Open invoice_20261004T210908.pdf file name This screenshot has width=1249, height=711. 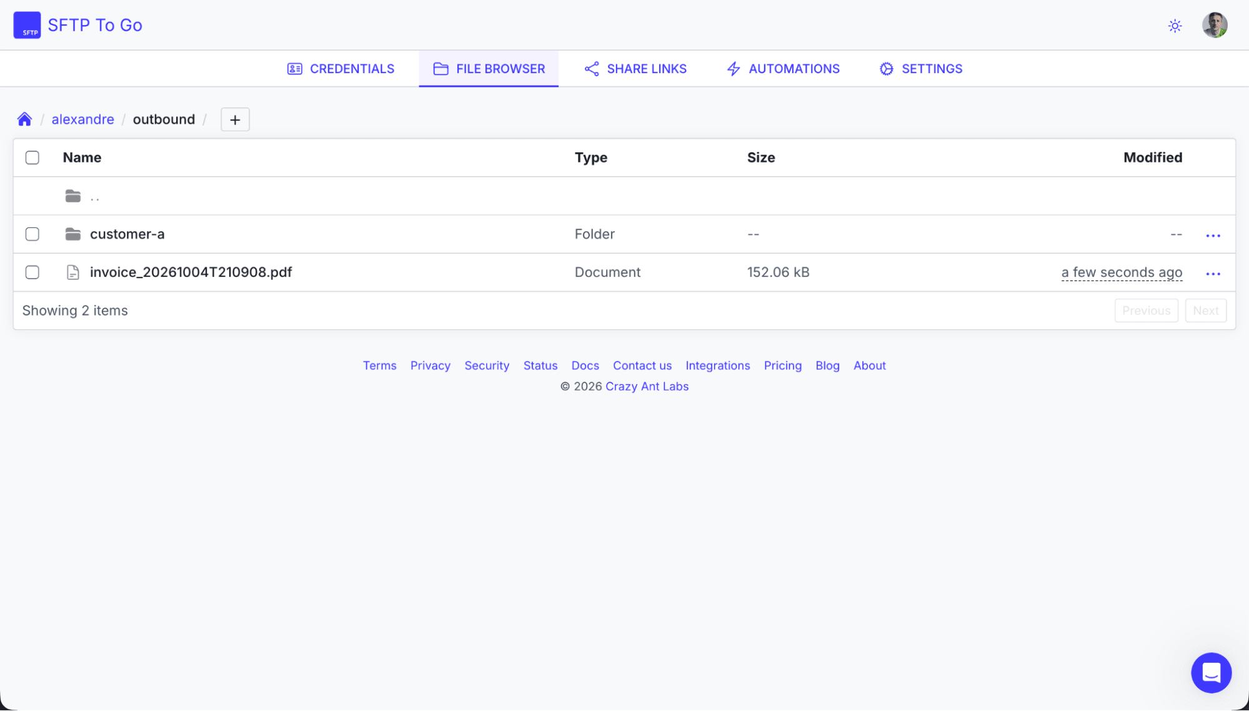(x=191, y=272)
